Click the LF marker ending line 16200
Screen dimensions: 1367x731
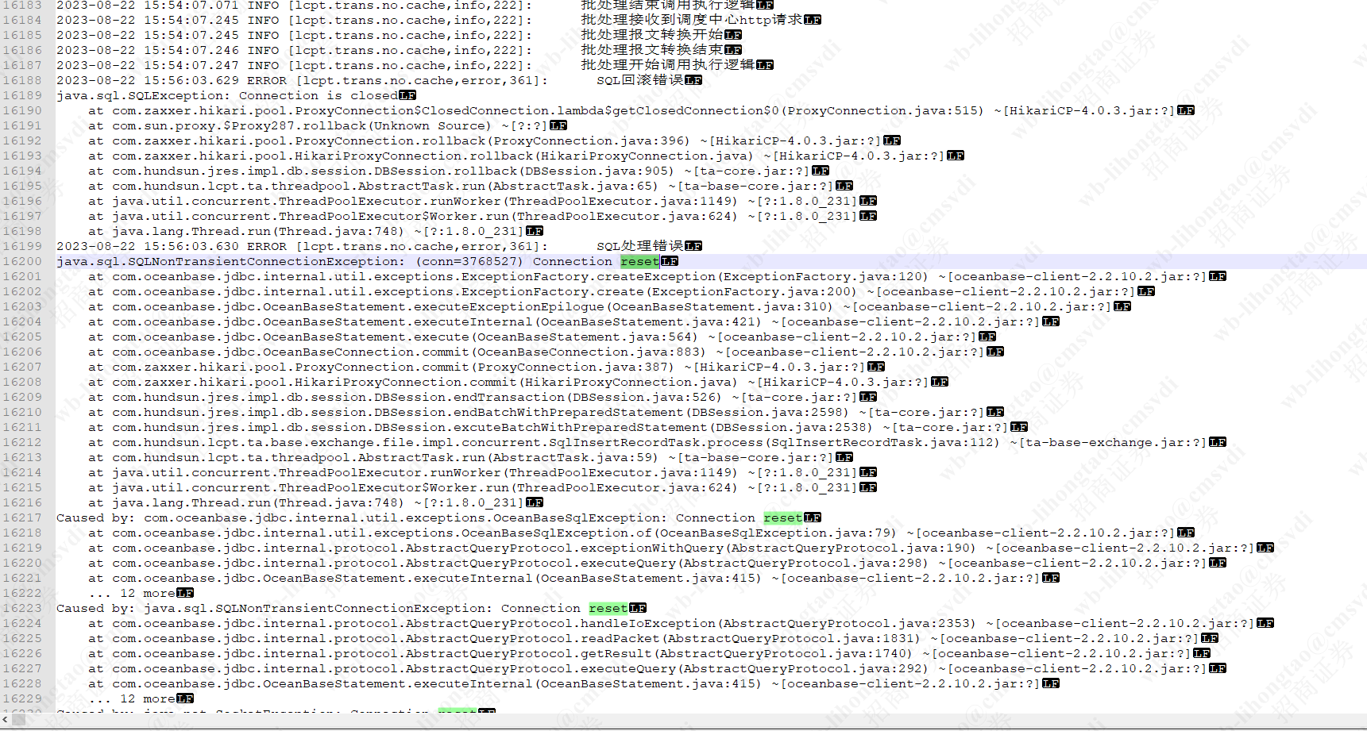[x=670, y=261]
